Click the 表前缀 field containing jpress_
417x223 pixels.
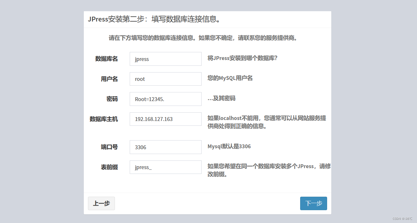(166, 167)
